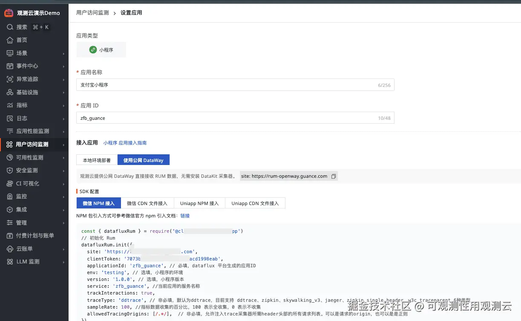Expand the 场景 menu arrow
This screenshot has height=321, width=521.
tap(63, 54)
